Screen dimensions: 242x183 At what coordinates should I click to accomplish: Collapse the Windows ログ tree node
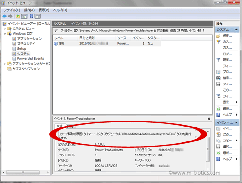tap(5, 34)
